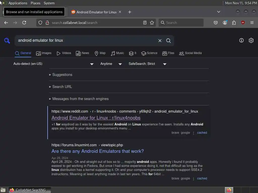Switch to Social Media search category
This screenshot has height=193, width=258.
click(x=190, y=53)
